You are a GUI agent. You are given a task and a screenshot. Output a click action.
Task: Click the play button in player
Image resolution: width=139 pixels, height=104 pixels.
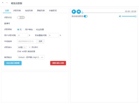74,12
